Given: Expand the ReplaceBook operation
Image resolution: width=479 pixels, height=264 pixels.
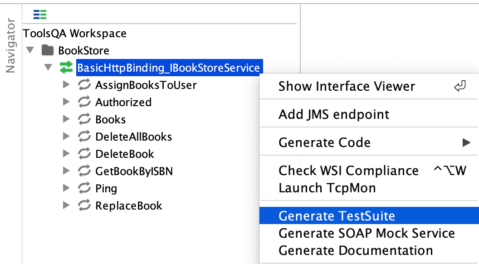Looking at the screenshot, I should (x=66, y=205).
